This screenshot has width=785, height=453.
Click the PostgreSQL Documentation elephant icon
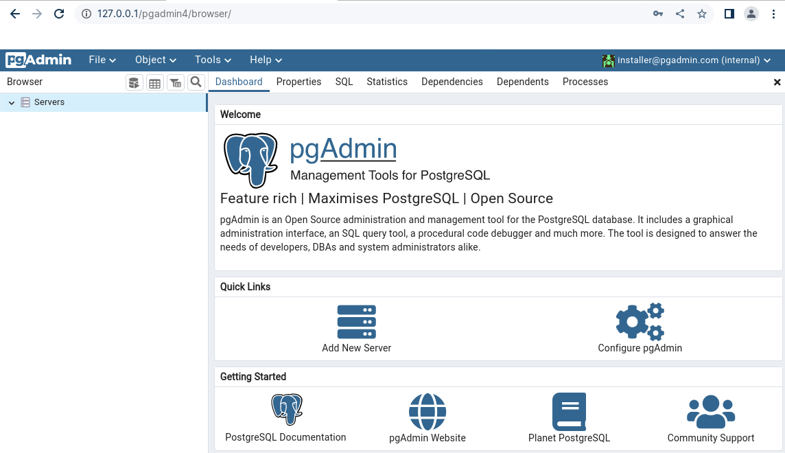286,408
